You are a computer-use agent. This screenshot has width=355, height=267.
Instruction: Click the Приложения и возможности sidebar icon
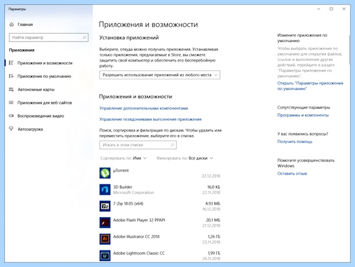click(x=11, y=63)
